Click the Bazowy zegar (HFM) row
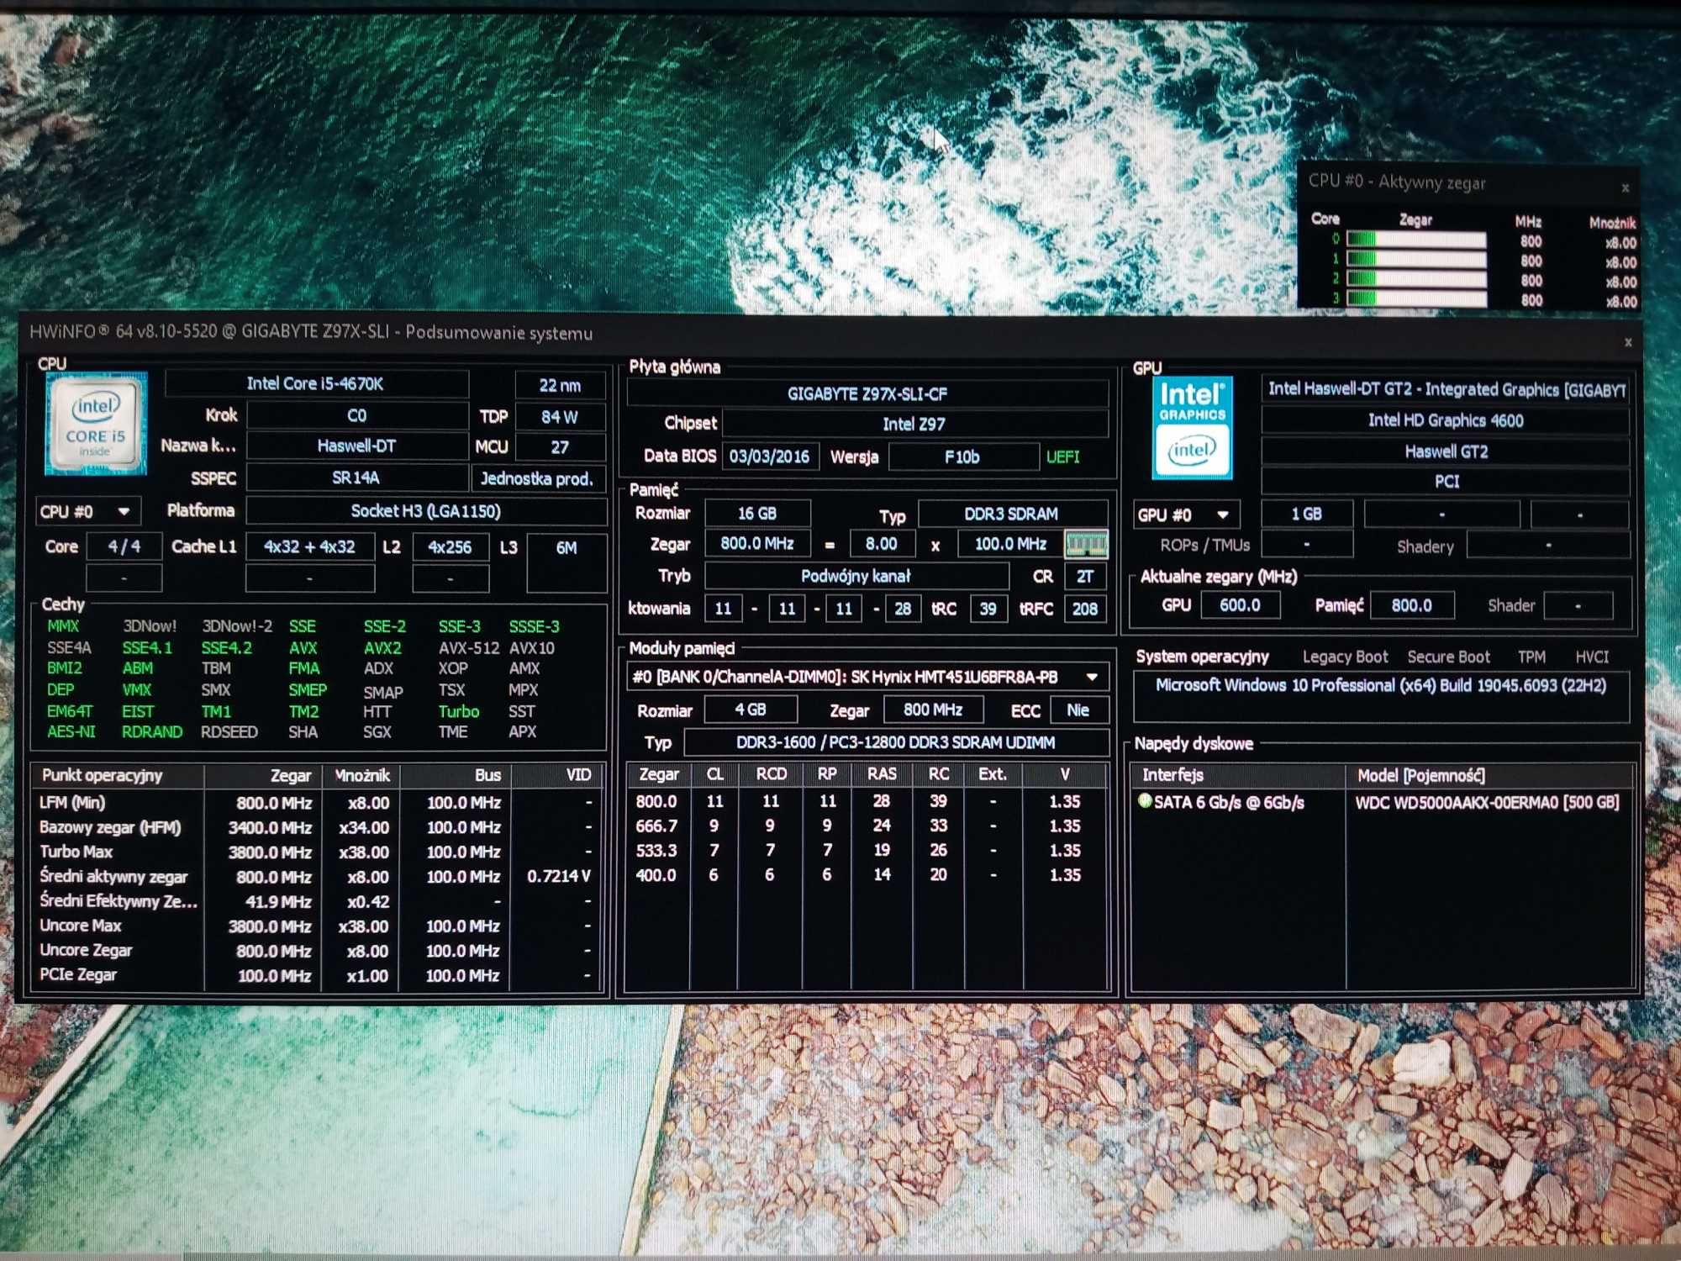1681x1261 pixels. coord(318,827)
